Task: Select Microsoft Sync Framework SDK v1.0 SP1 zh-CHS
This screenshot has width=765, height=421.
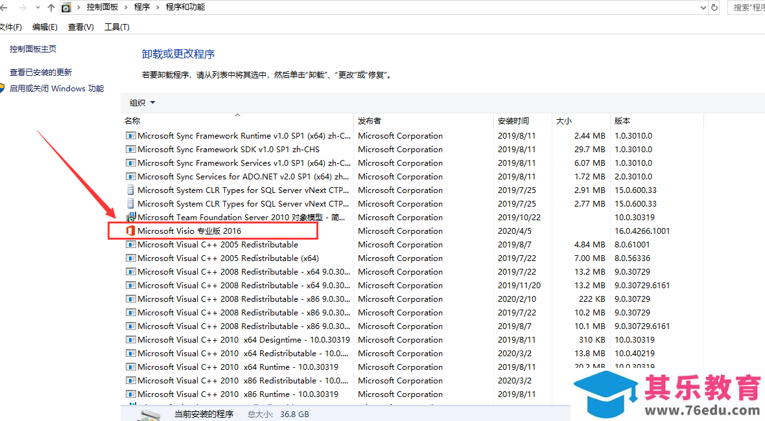Action: point(228,149)
